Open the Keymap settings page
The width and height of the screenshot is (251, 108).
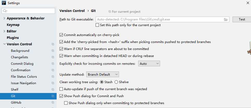click(x=13, y=25)
